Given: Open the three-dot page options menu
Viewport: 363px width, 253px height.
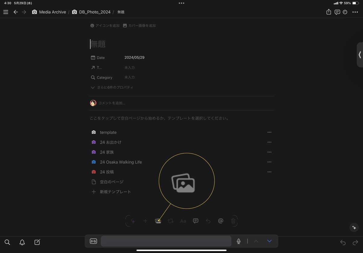Looking at the screenshot, I should click(x=355, y=12).
